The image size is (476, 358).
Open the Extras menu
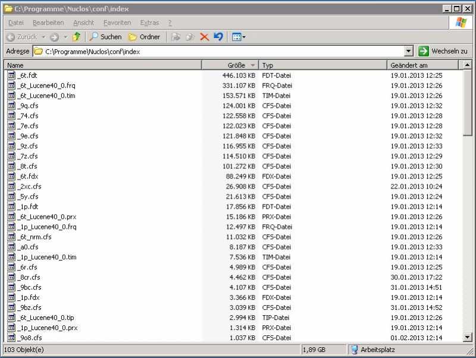[150, 23]
